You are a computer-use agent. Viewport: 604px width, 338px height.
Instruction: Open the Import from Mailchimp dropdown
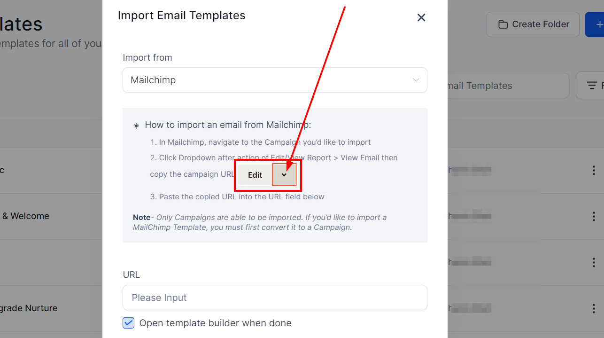click(275, 80)
